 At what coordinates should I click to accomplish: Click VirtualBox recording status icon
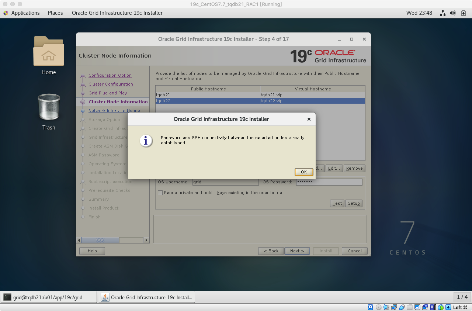tap(425, 307)
